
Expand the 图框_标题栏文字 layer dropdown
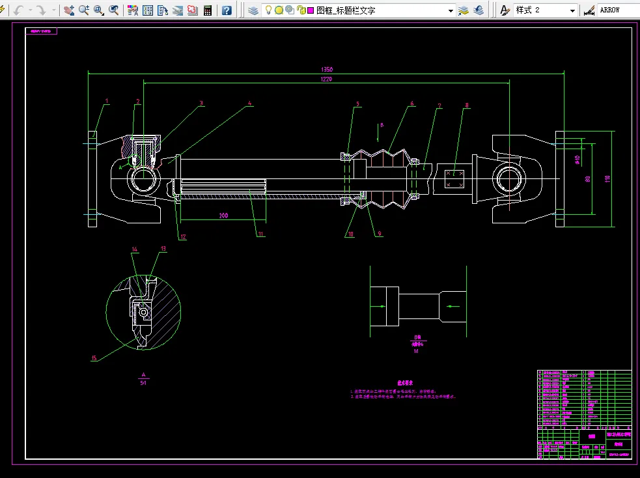click(451, 10)
